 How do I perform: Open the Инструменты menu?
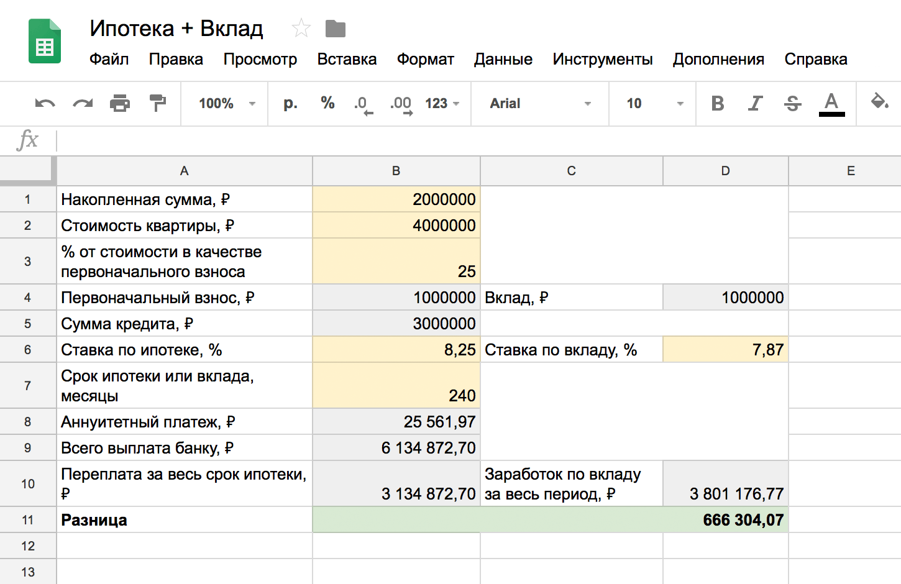pos(603,59)
